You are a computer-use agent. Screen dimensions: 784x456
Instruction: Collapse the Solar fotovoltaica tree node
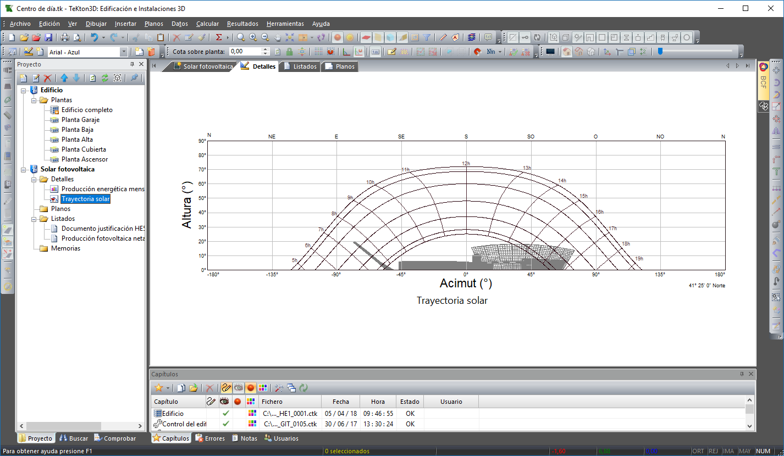click(24, 169)
